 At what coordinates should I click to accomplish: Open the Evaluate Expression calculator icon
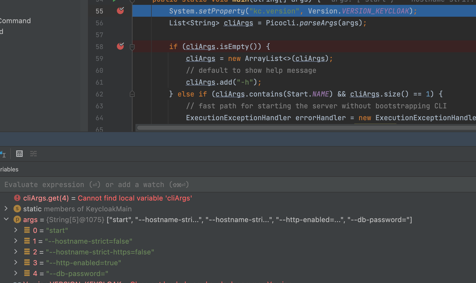coord(19,154)
